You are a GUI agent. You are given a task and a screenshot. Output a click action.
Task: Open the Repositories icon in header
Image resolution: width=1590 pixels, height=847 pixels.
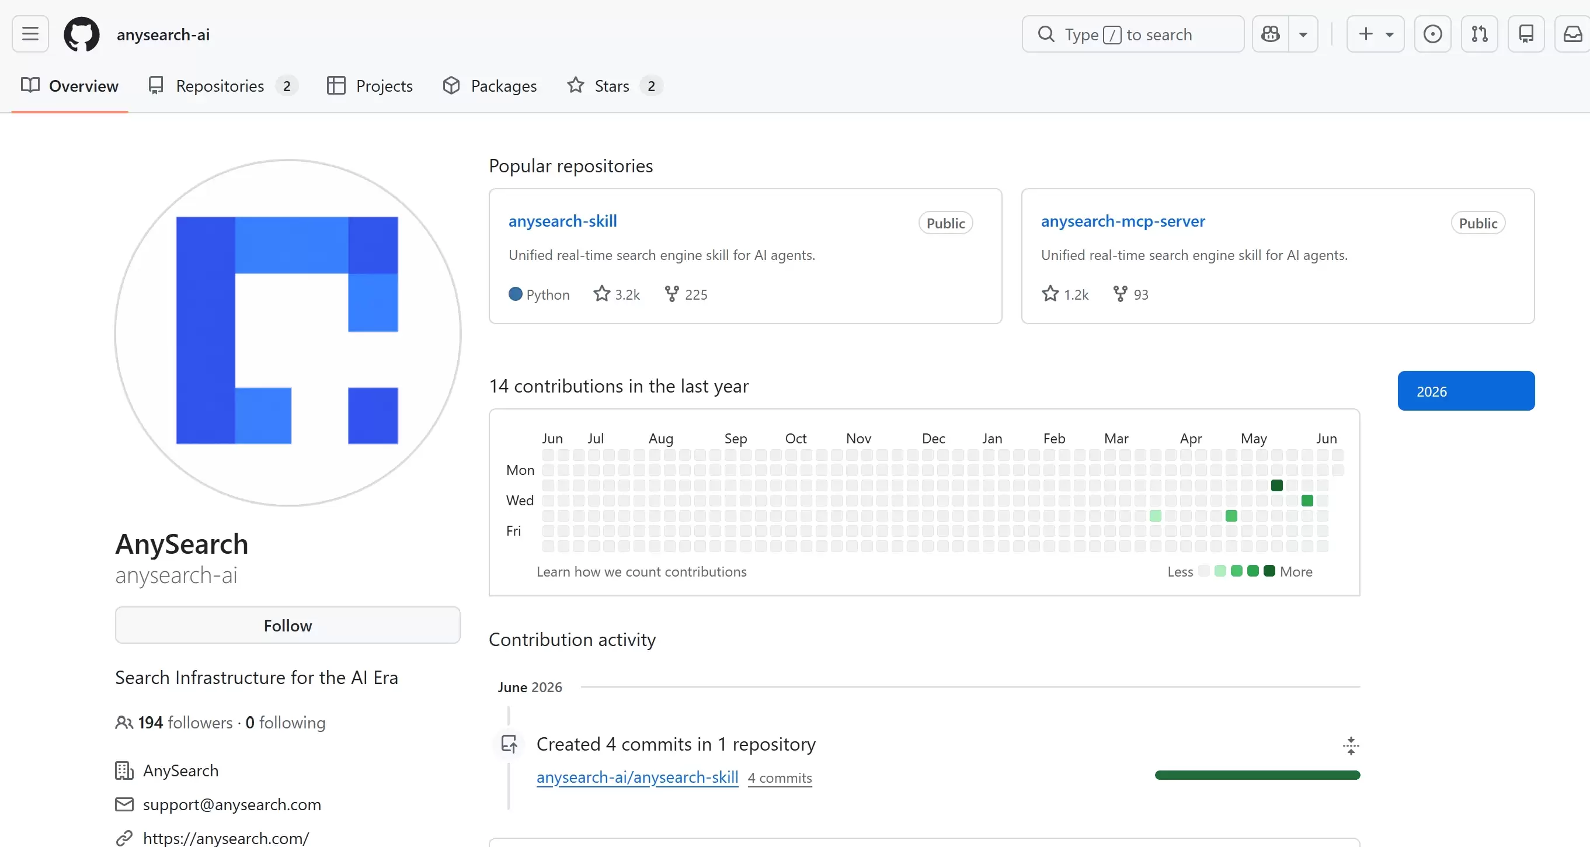(1526, 34)
